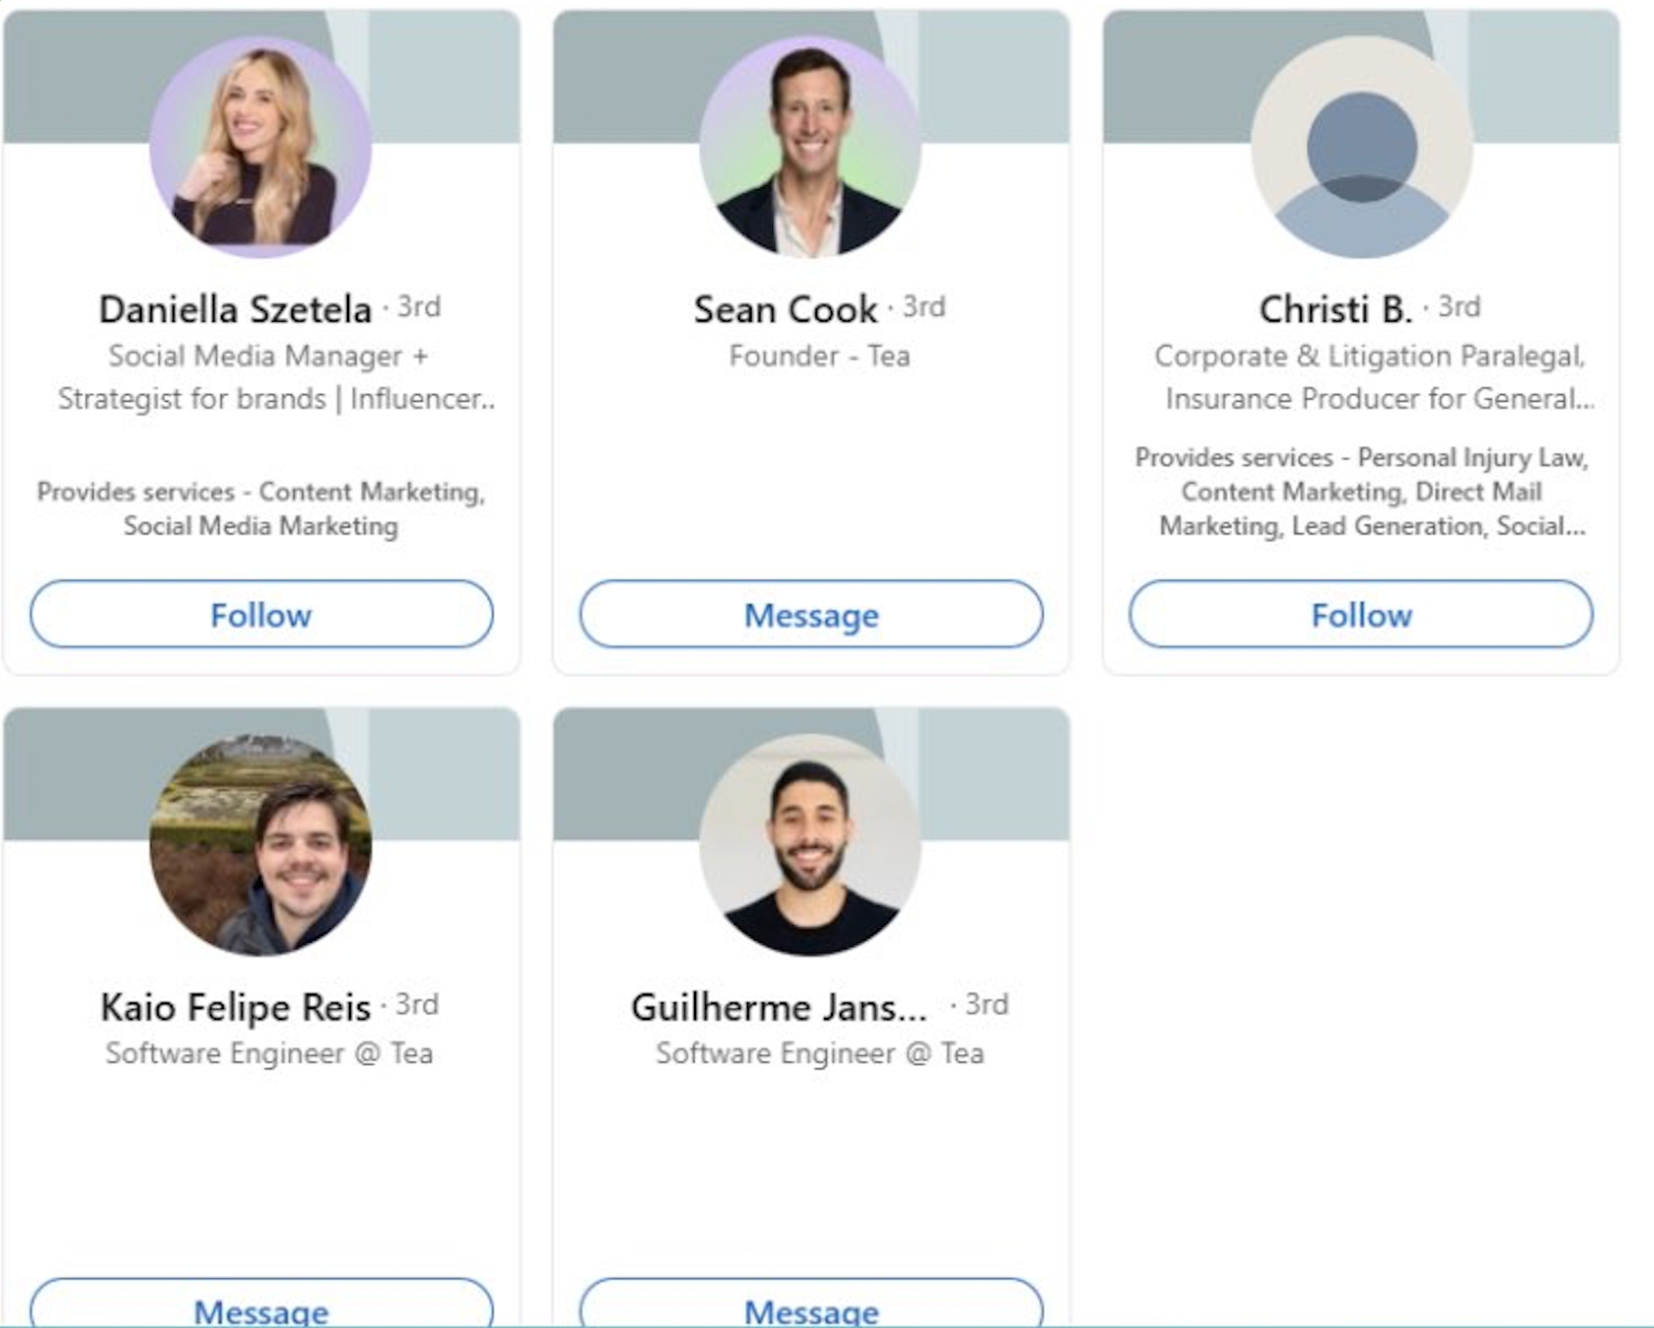
Task: Open the Daniella Szetela name link
Action: click(236, 309)
